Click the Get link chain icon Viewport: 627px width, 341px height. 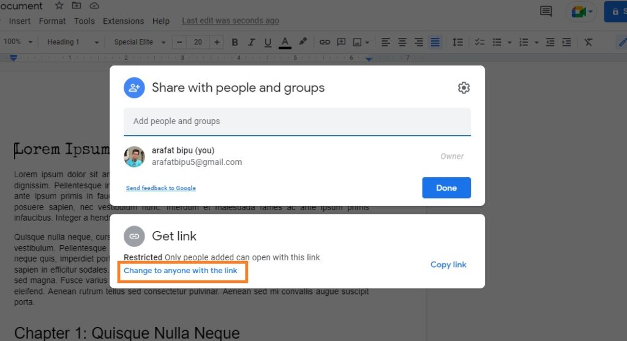click(134, 236)
